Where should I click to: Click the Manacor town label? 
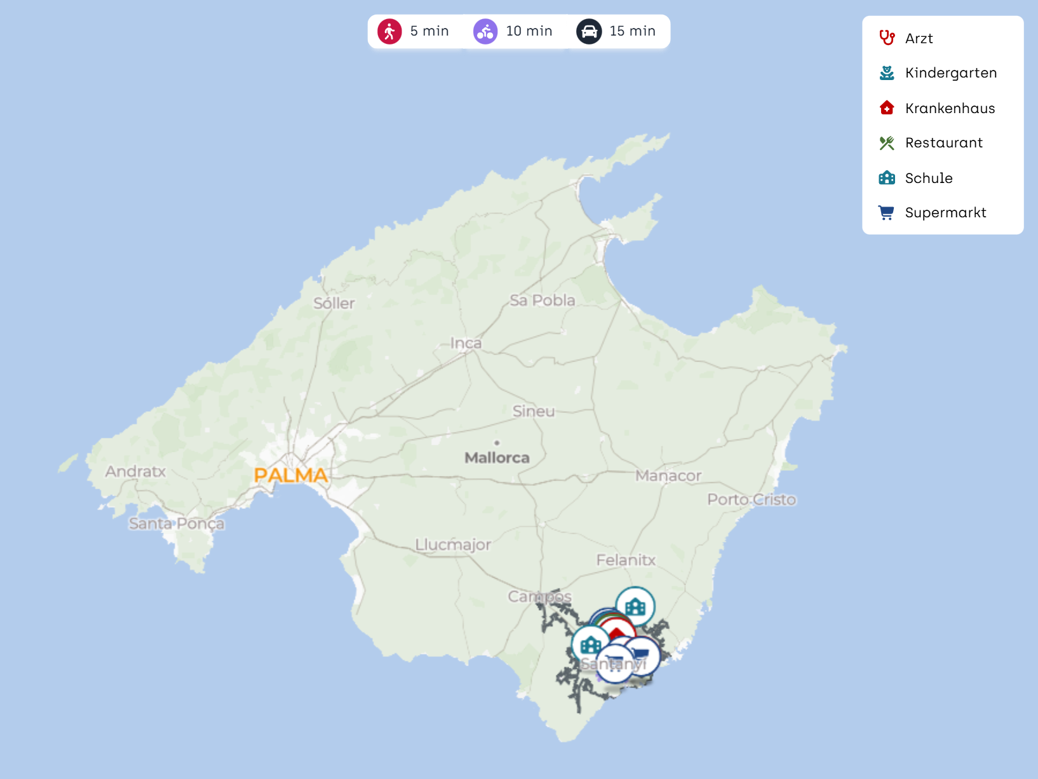(x=668, y=476)
